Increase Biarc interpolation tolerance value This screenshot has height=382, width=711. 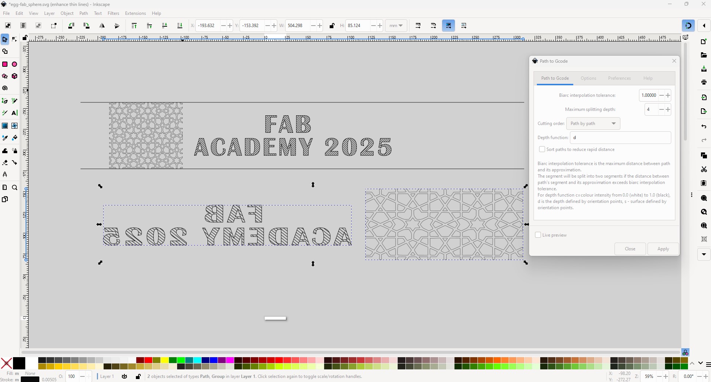[668, 95]
